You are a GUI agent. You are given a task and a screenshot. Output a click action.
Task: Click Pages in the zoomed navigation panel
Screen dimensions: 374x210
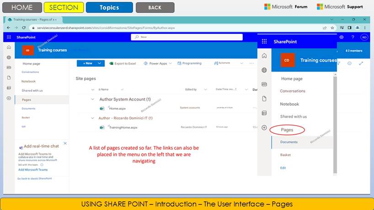click(x=287, y=130)
